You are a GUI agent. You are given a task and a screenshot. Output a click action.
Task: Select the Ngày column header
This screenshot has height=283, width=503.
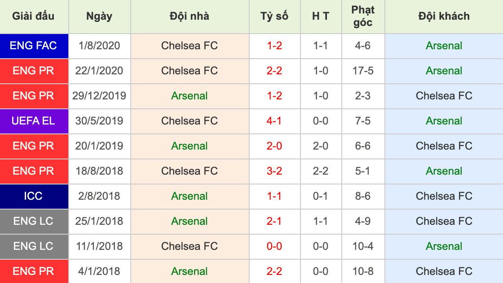tap(99, 16)
